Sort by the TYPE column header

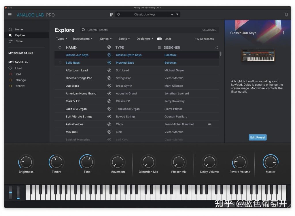click(120, 48)
